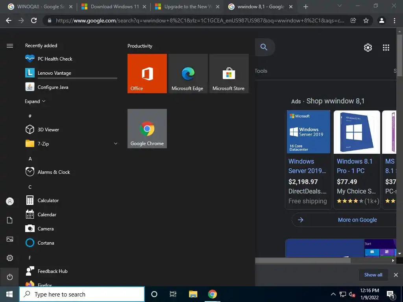Viewport: 403px width, 302px height.
Task: Open Alarms & Clock app
Action: click(x=71, y=172)
